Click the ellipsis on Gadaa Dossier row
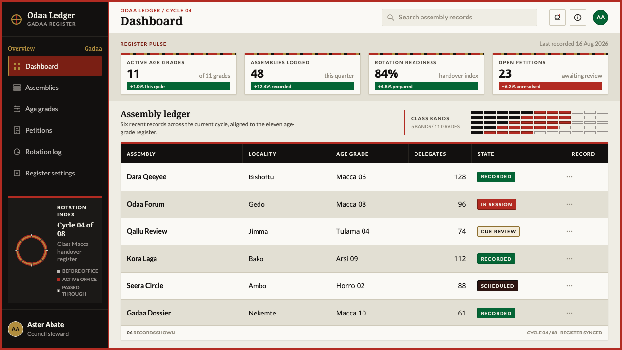Screen dimensions: 622x350 click(x=570, y=313)
